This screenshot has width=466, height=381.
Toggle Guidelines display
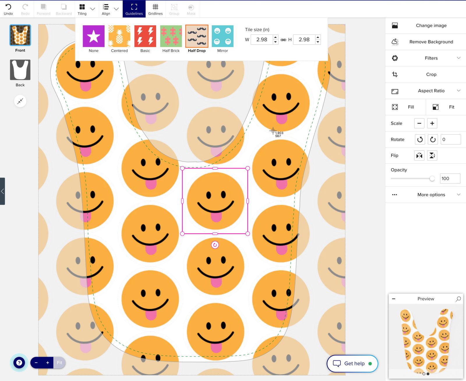click(134, 9)
